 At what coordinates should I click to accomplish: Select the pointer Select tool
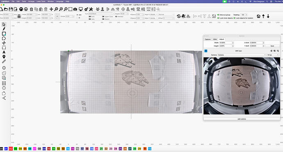pyautogui.click(x=4, y=24)
